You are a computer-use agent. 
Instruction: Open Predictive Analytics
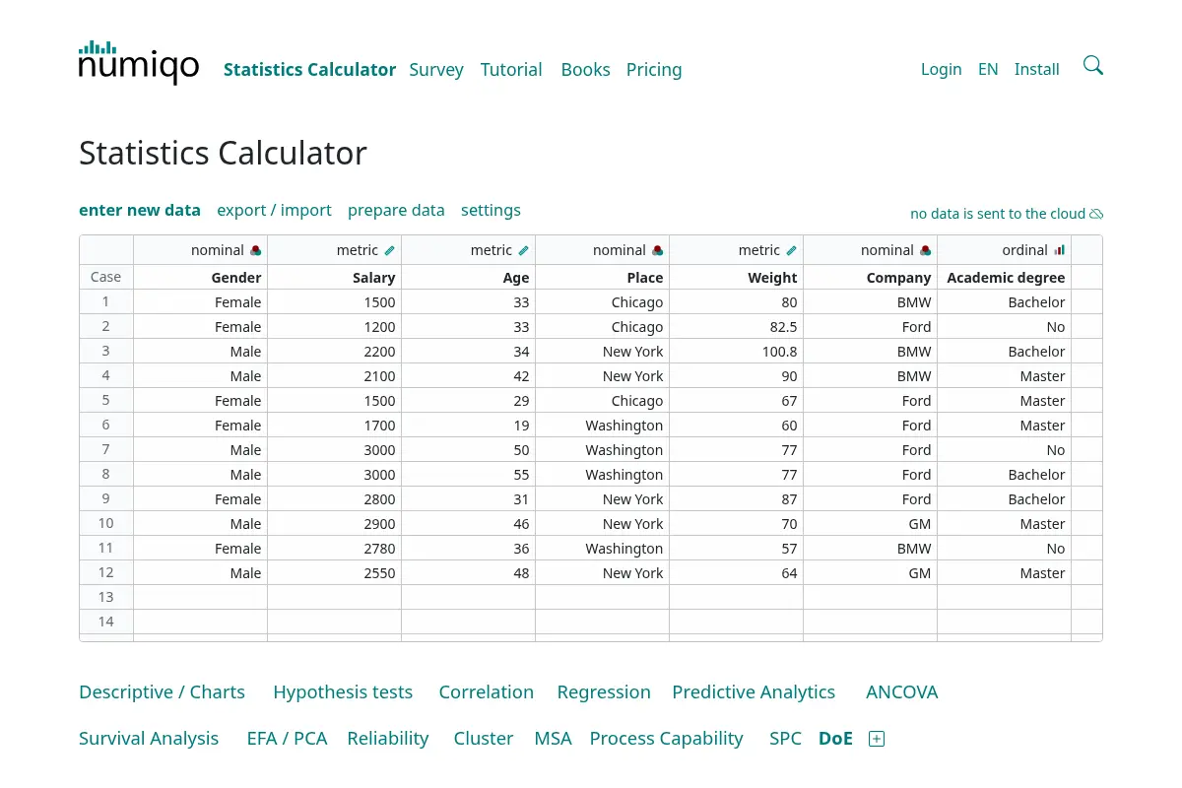click(x=754, y=692)
